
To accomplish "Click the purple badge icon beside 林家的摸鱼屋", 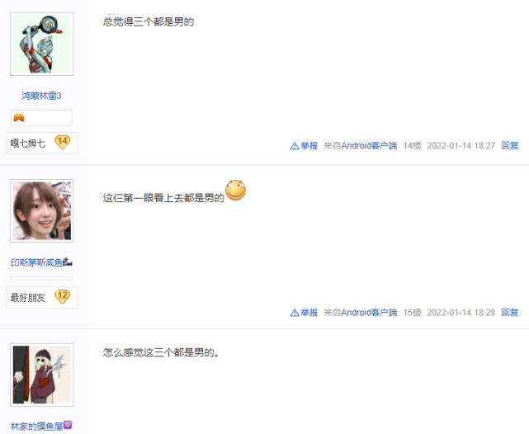I will [68, 425].
